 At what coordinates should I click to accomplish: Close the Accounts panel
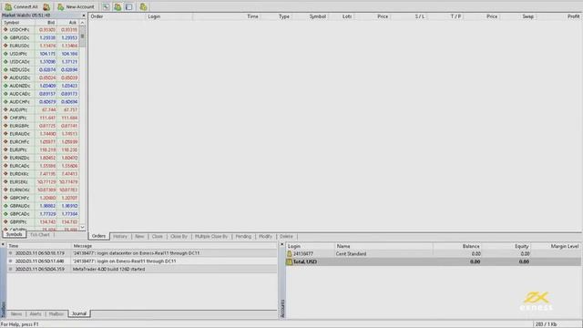(281, 244)
